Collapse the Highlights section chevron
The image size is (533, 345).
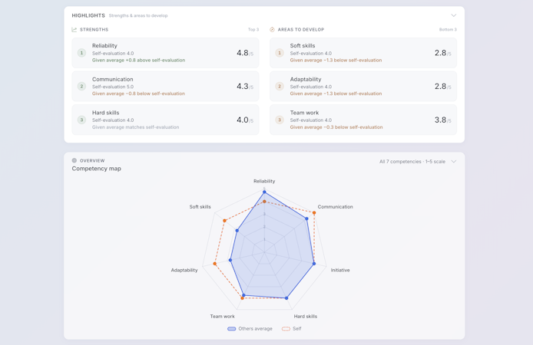coord(453,15)
